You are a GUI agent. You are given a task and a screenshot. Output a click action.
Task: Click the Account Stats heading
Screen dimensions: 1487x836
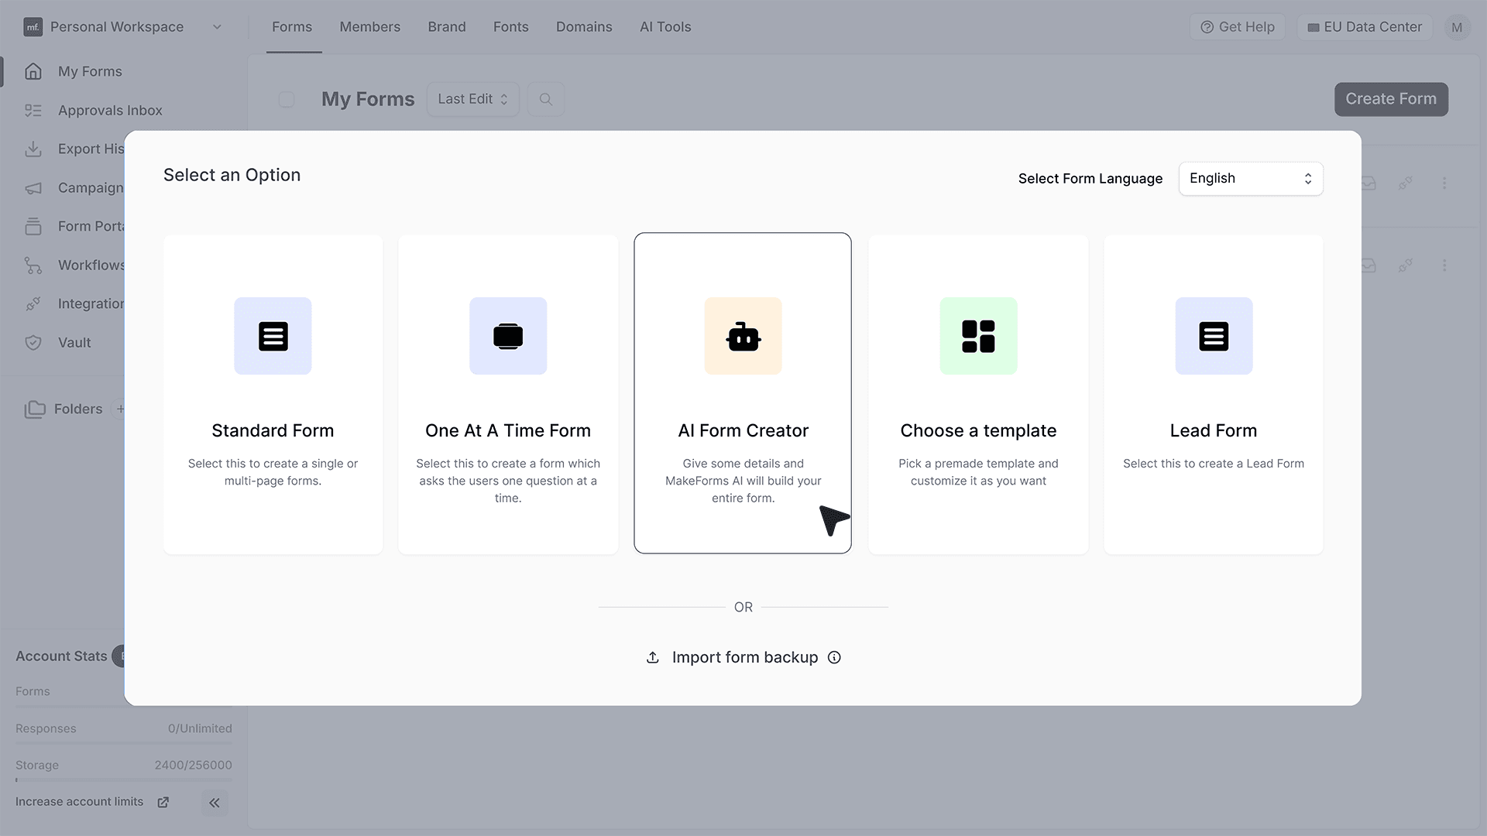pos(61,656)
